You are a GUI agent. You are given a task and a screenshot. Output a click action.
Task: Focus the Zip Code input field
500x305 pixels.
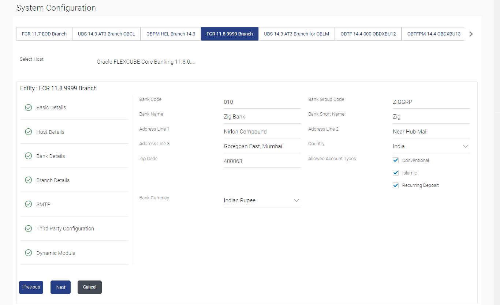(262, 161)
